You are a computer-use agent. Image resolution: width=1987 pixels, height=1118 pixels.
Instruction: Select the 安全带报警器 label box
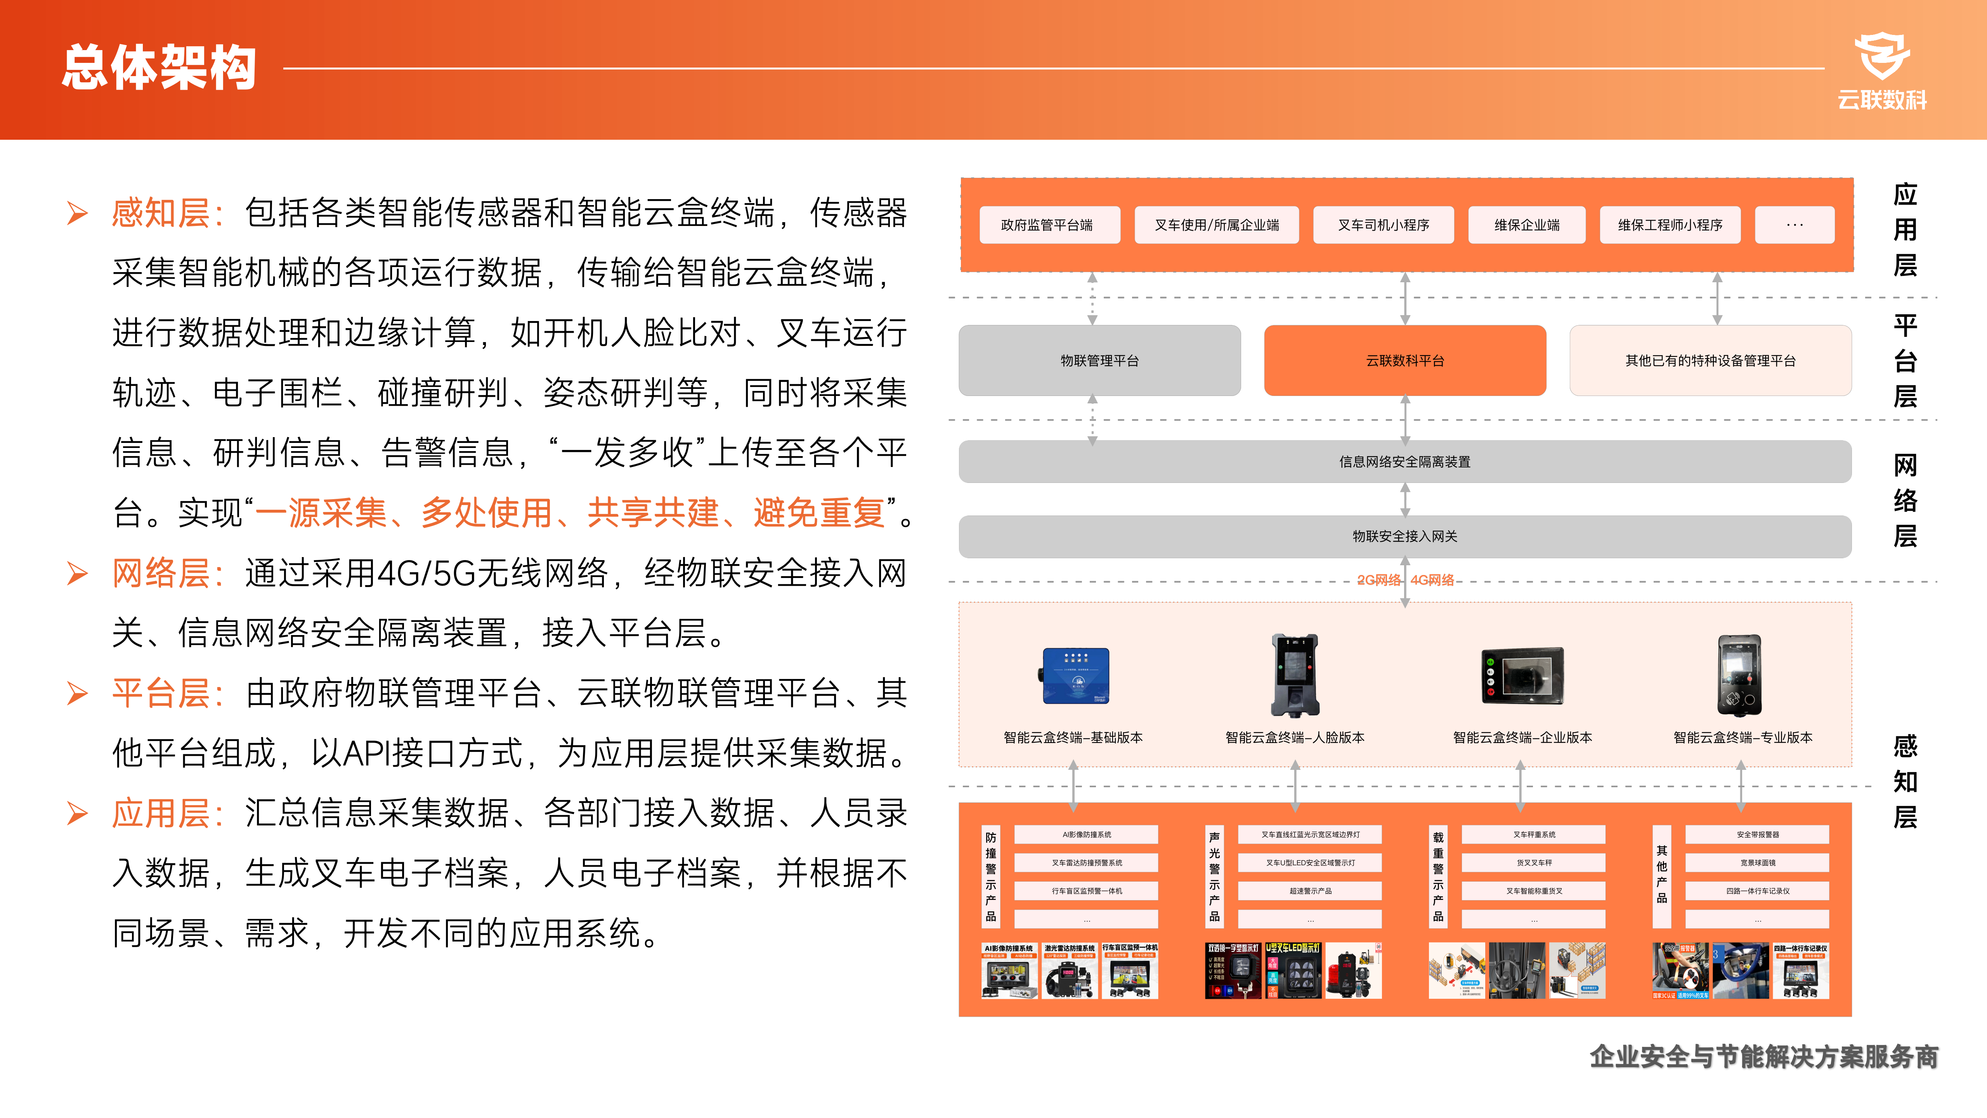coord(1756,834)
